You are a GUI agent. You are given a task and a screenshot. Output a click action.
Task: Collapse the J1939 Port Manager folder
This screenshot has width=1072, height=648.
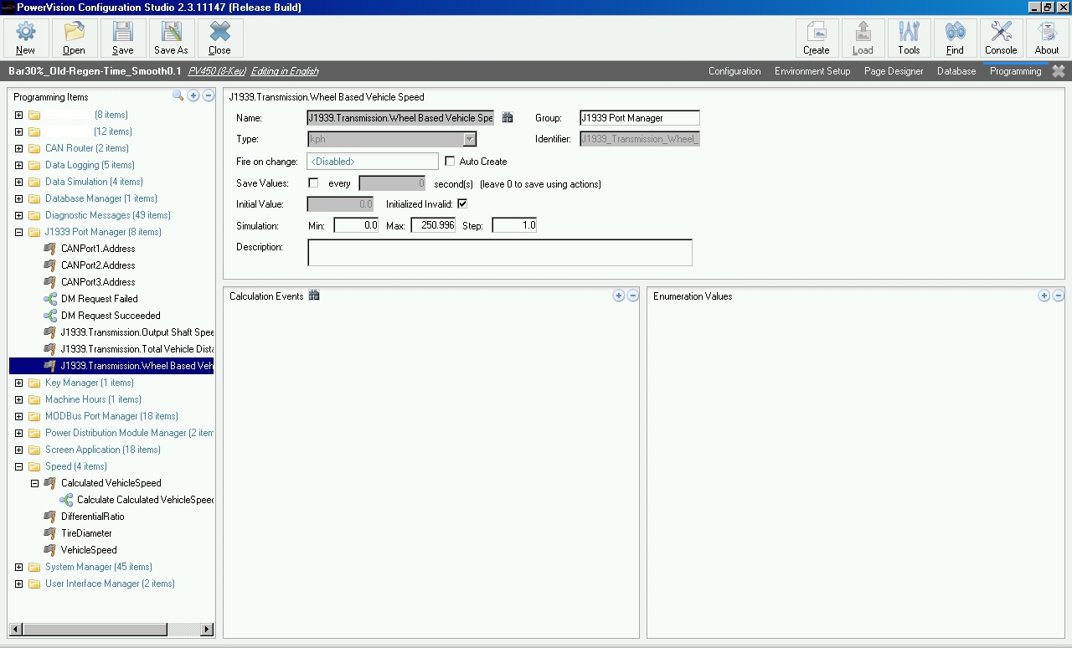(18, 232)
